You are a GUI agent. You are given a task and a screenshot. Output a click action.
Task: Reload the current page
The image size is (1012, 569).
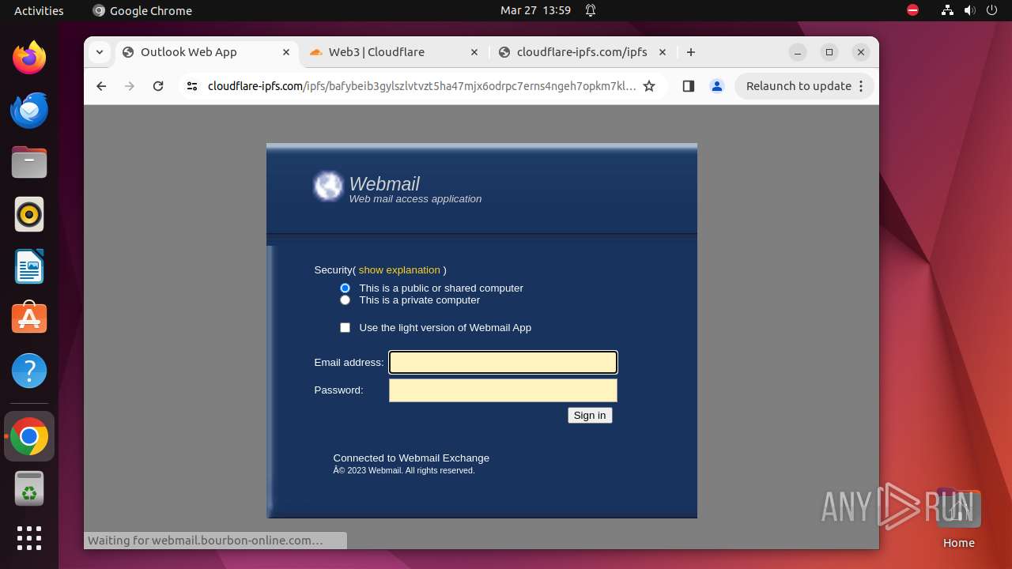[x=158, y=86]
